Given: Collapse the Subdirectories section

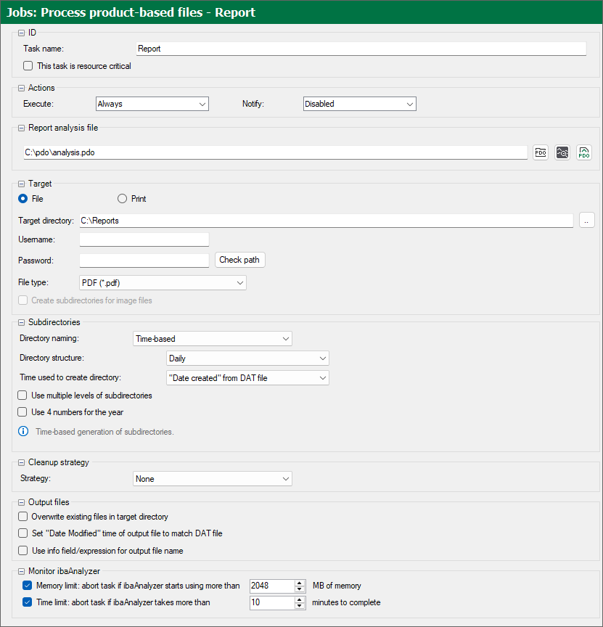Looking at the screenshot, I should 22,323.
